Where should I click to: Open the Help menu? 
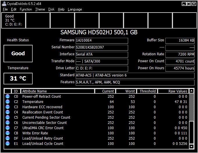coord(61,9)
